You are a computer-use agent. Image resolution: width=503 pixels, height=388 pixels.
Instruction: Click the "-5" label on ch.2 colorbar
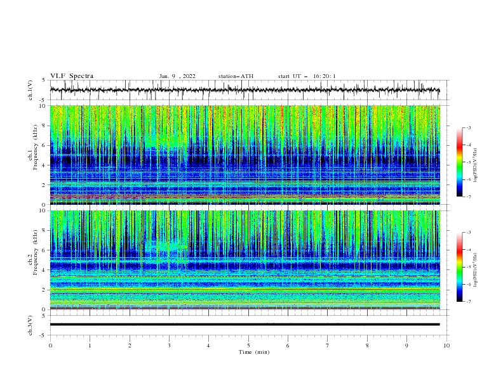pos(468,267)
